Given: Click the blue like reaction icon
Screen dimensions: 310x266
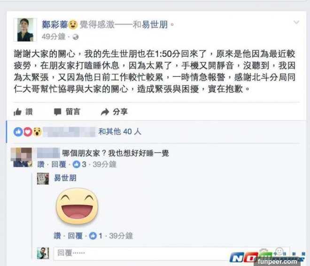Looking at the screenshot, I should [x=18, y=132].
